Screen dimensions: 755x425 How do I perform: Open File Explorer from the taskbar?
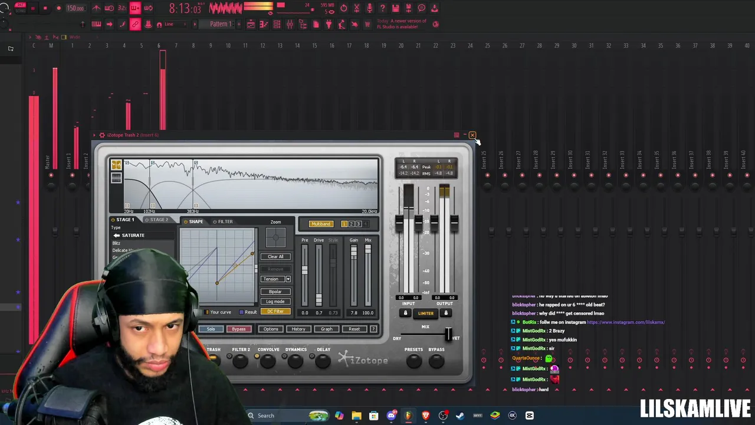pyautogui.click(x=356, y=416)
